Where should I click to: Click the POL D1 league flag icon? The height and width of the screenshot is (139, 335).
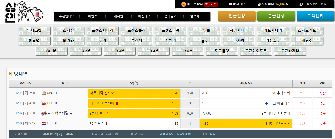tap(44, 103)
